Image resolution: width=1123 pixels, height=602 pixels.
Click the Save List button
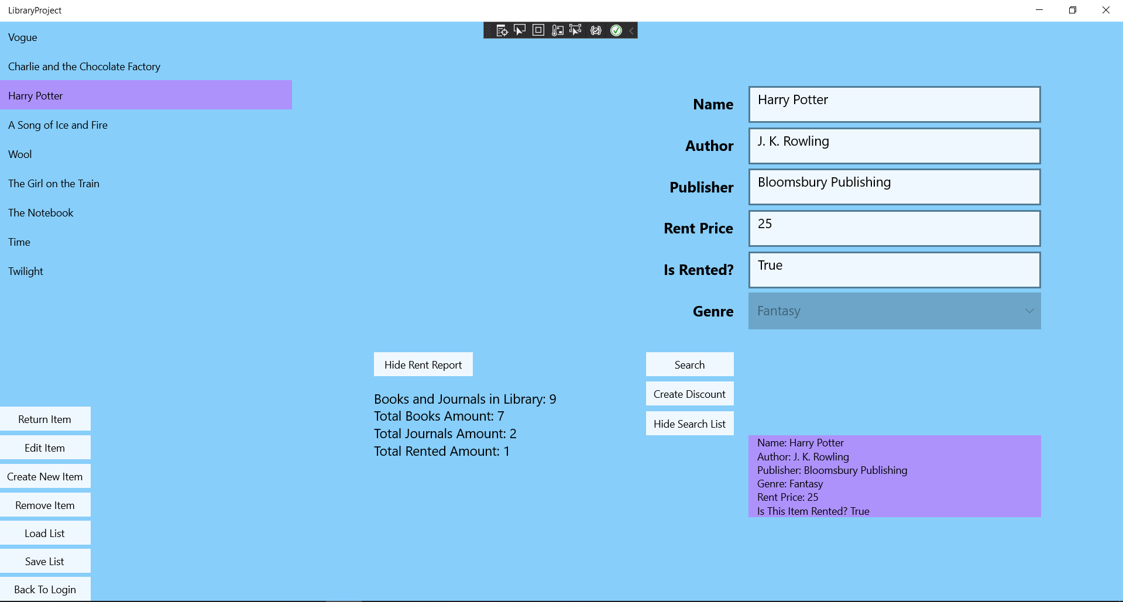pos(45,561)
